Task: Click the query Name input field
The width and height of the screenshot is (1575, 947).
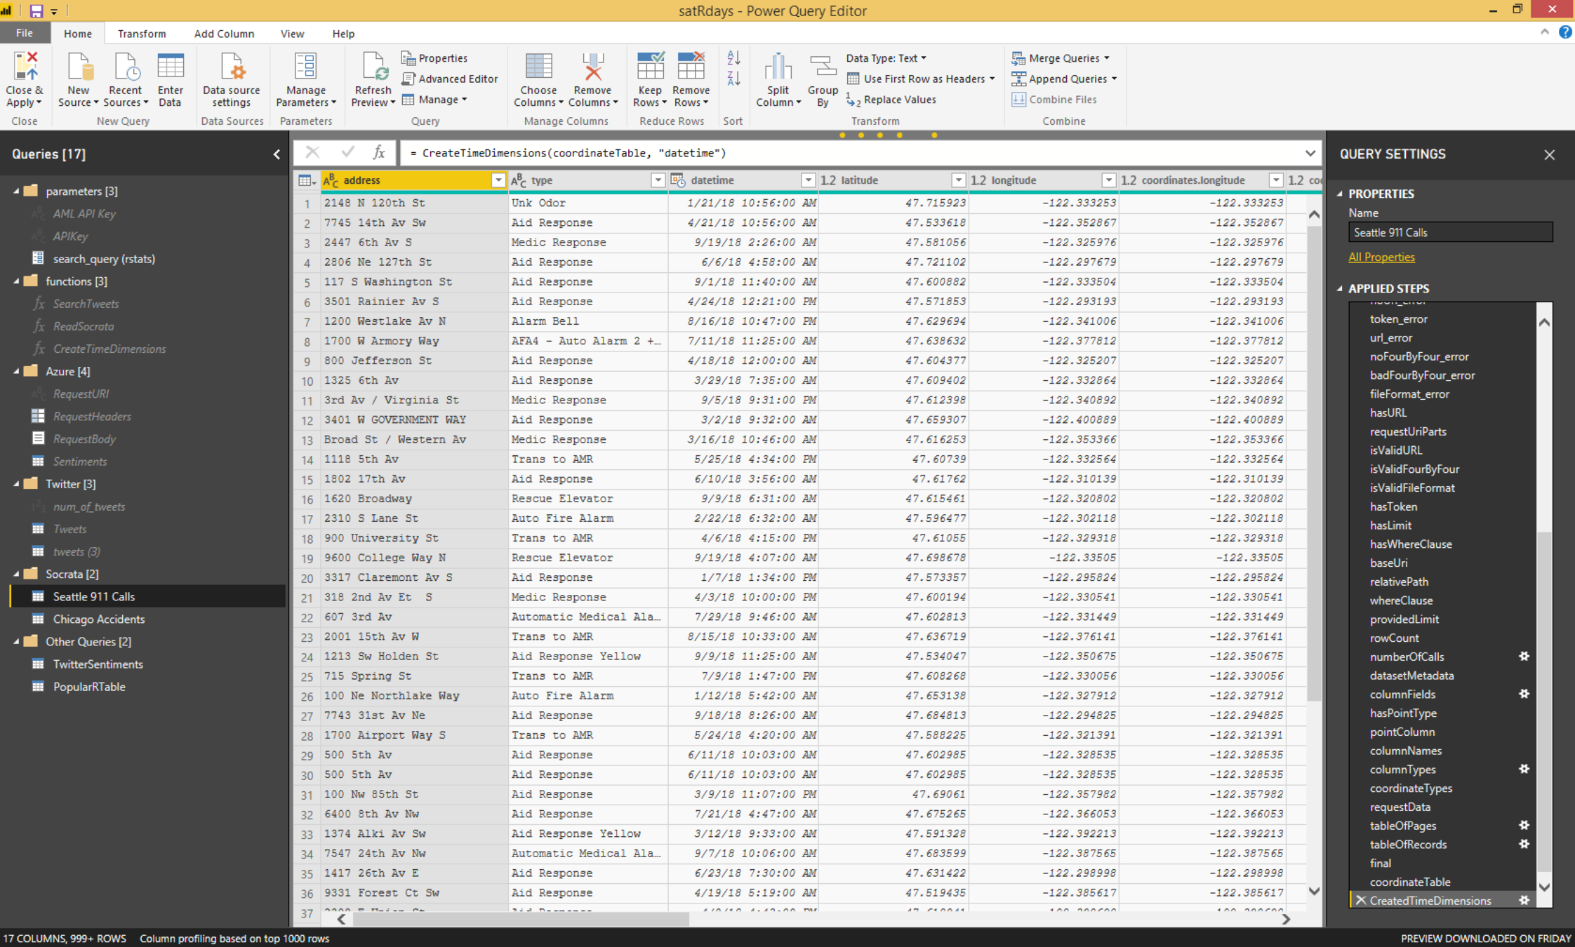Action: tap(1449, 232)
